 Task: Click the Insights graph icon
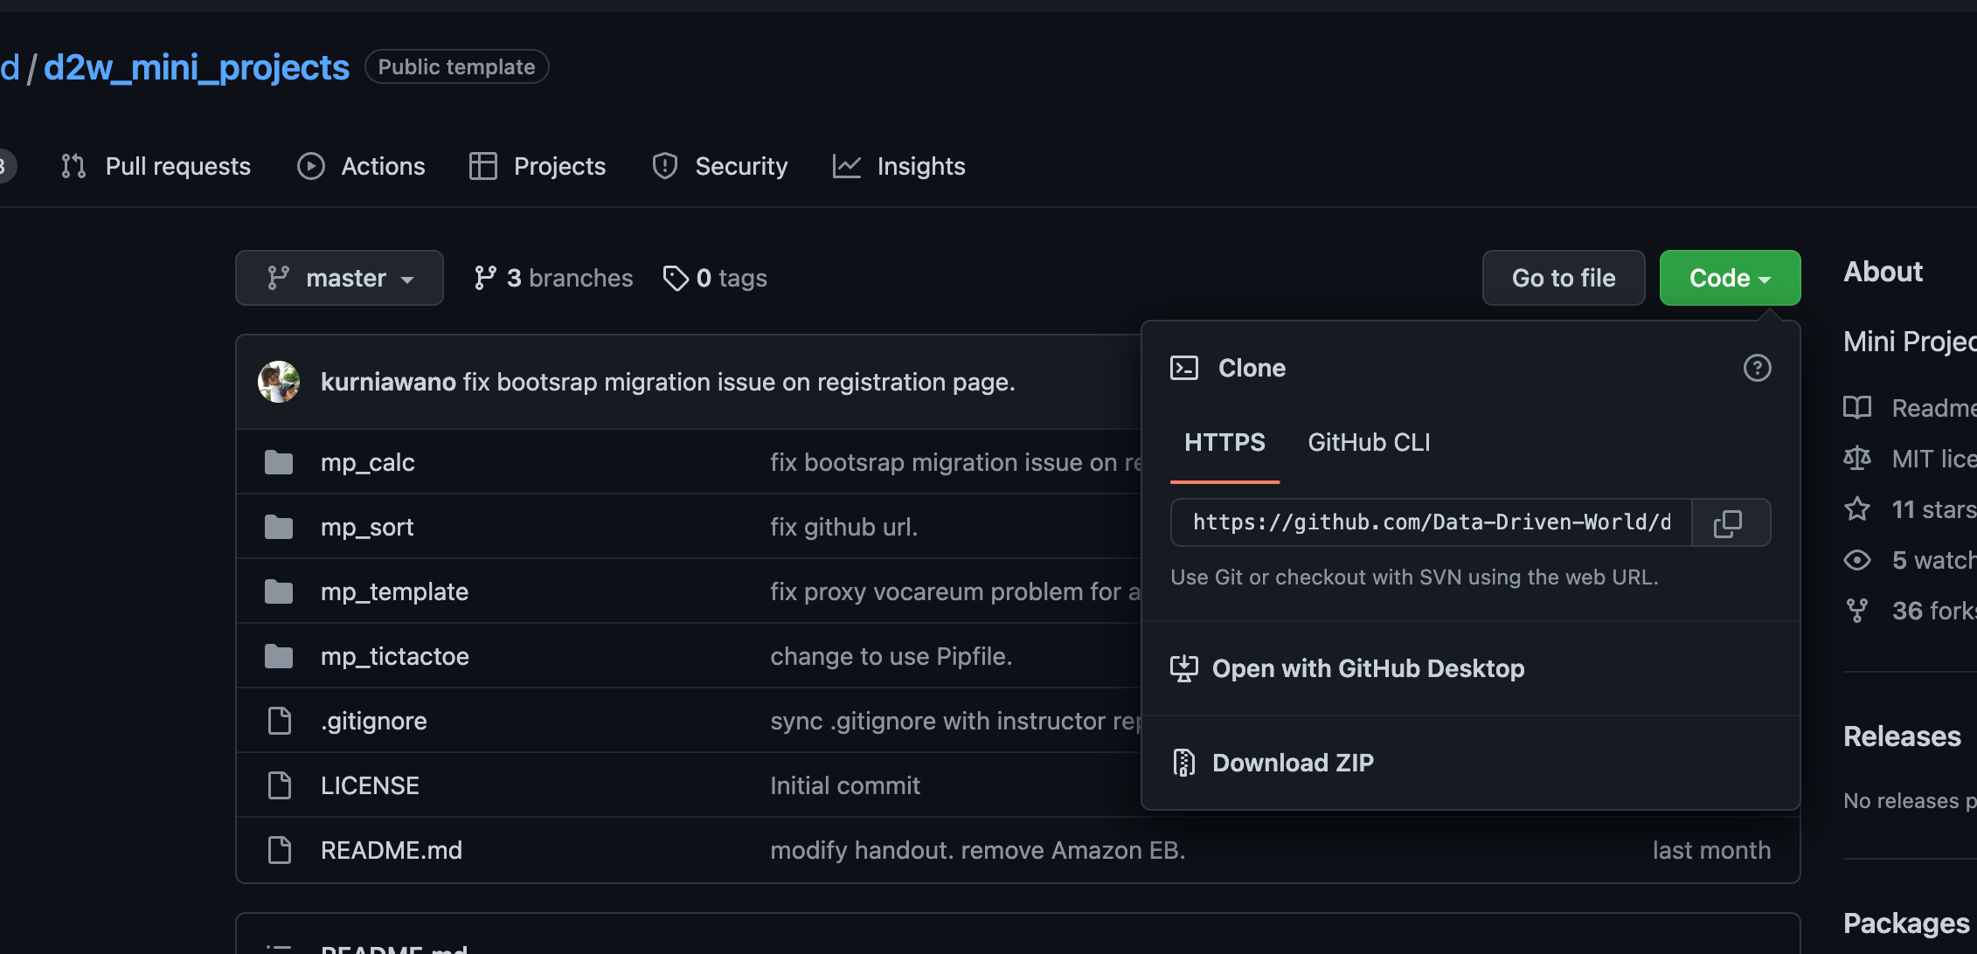[x=846, y=166]
